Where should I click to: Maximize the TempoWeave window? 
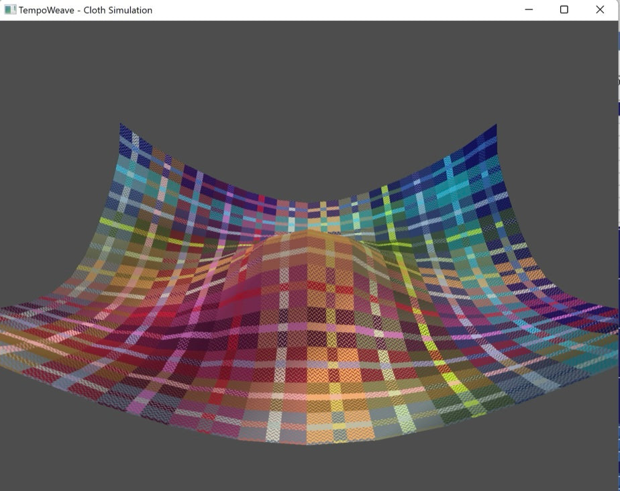(x=562, y=10)
